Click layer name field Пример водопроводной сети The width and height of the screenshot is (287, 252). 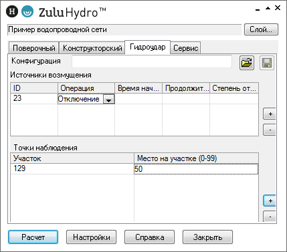(124, 29)
